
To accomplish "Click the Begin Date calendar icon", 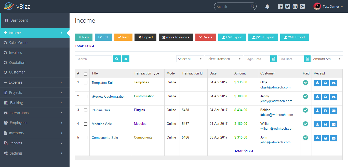I will 274,59.
